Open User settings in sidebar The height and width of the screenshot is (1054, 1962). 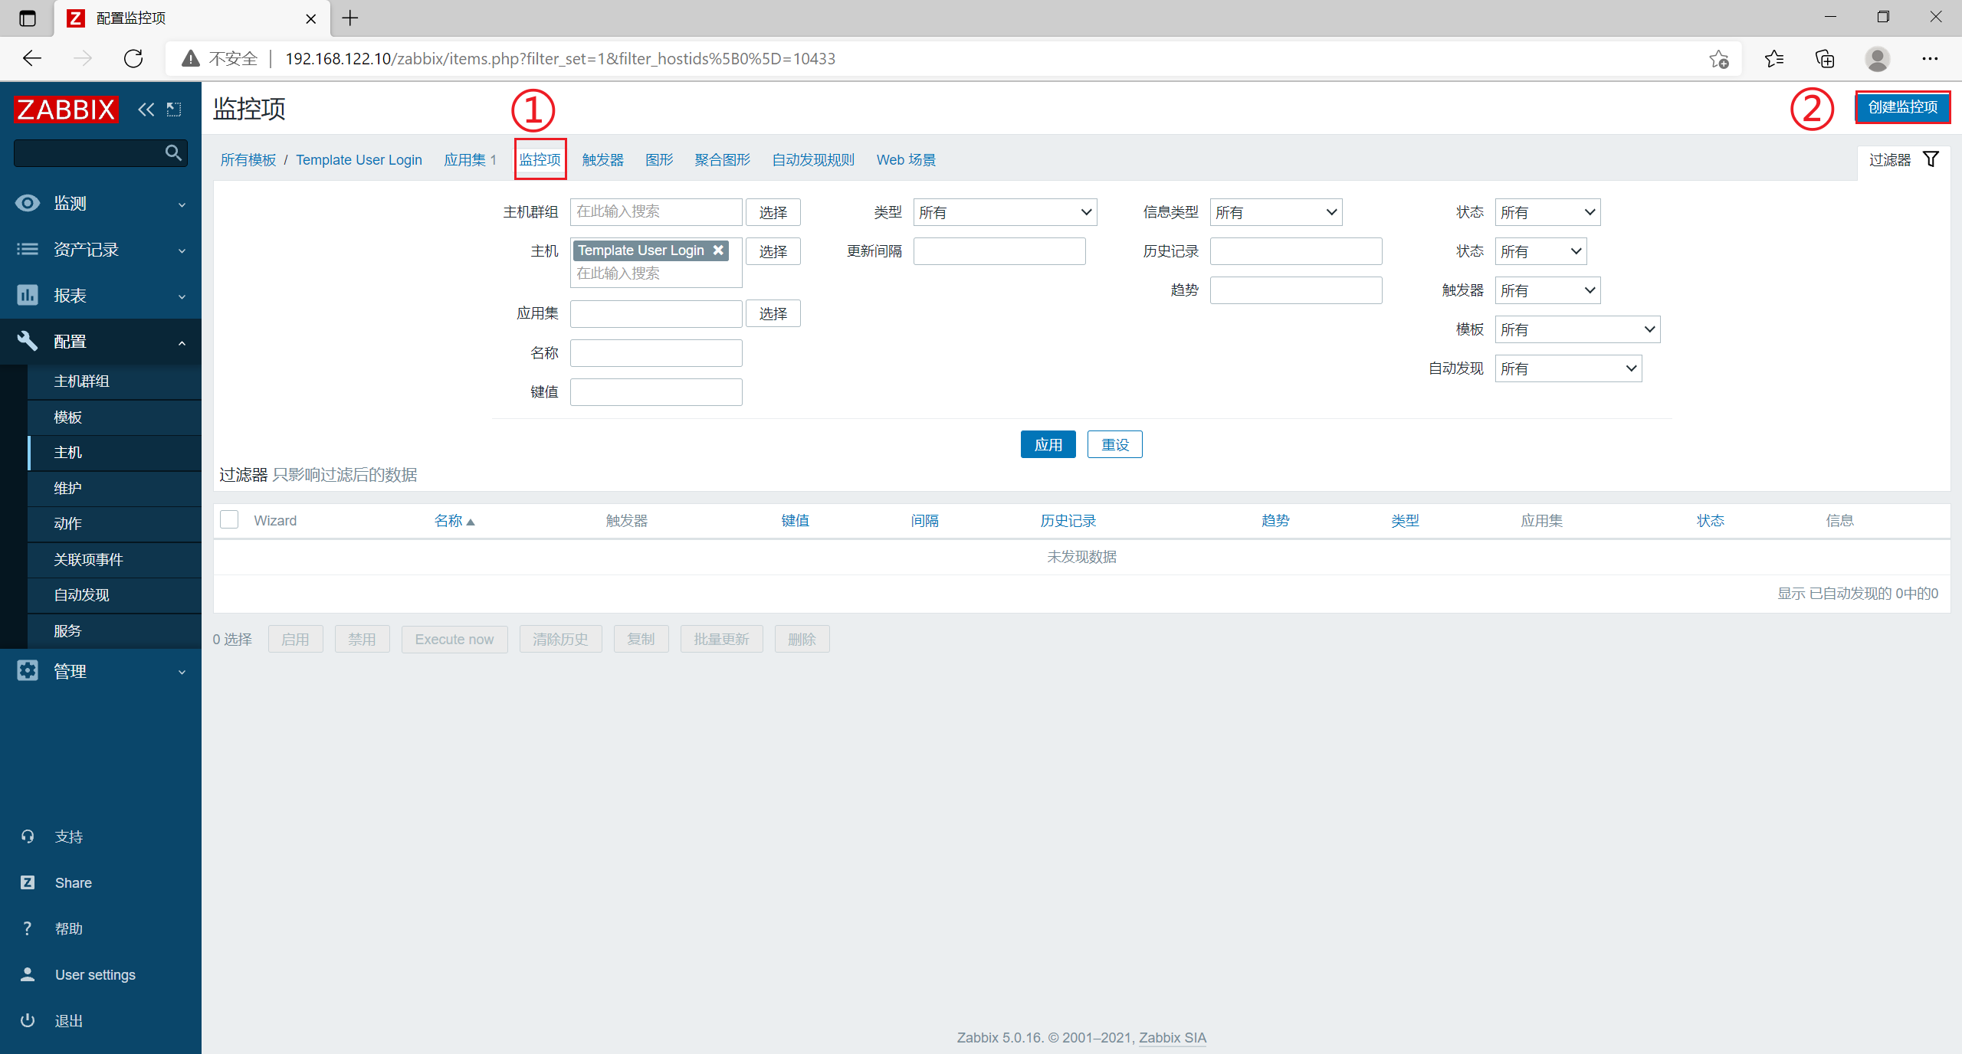pyautogui.click(x=95, y=974)
